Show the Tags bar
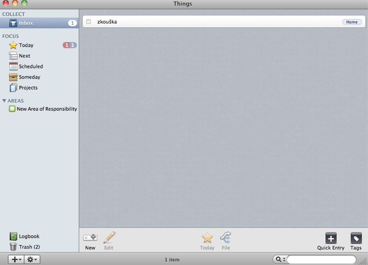The width and height of the screenshot is (368, 265). coord(356,241)
